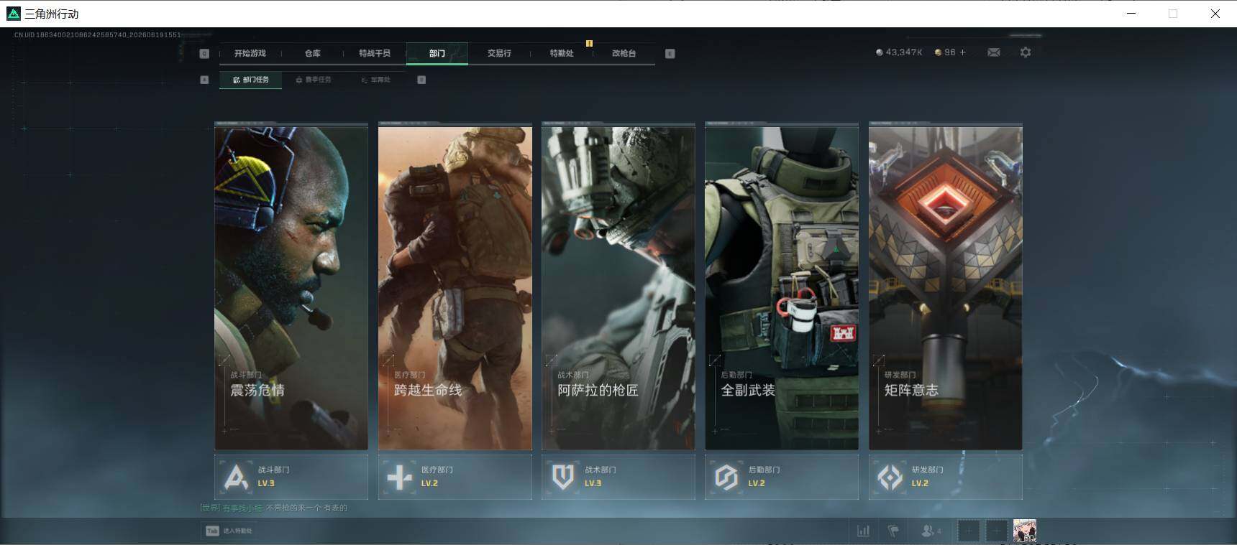
Task: Switch to the 仓库 tab
Action: coord(312,53)
